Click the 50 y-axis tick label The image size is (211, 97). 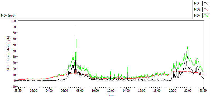tap(15, 51)
